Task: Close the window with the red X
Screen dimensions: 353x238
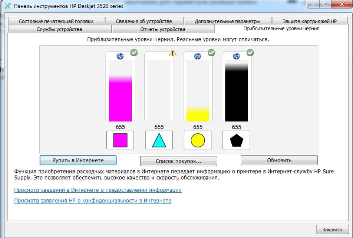Action: [342, 4]
